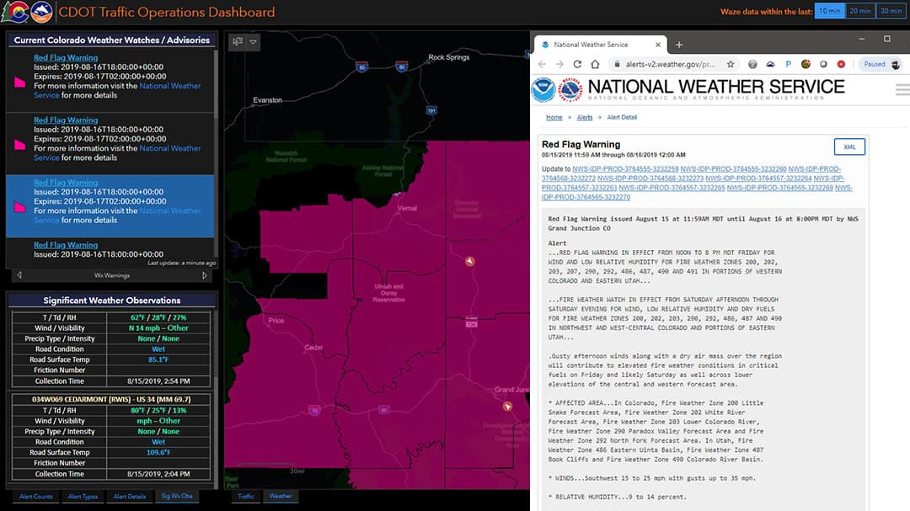Open the second Red Flag Warning link
This screenshot has width=910, height=511.
pos(66,120)
